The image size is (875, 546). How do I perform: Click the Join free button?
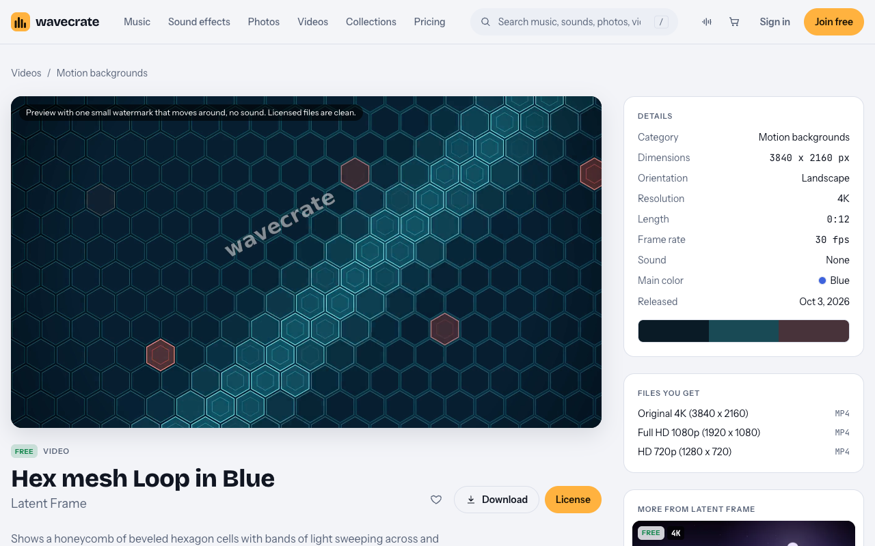pos(834,22)
